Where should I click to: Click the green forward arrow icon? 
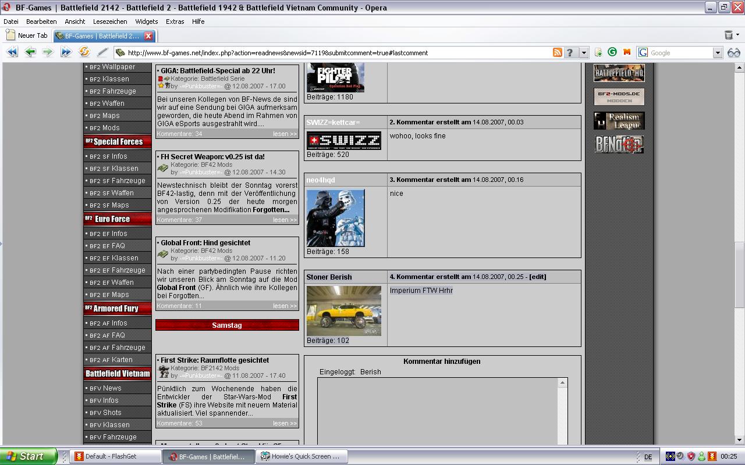coord(48,52)
